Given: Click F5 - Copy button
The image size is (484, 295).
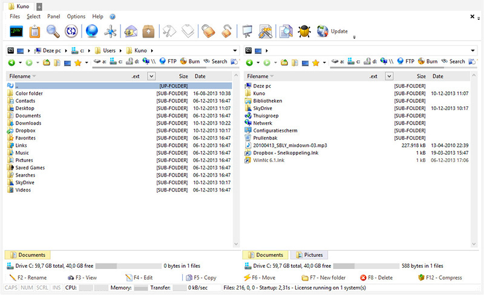Looking at the screenshot, I should (201, 277).
